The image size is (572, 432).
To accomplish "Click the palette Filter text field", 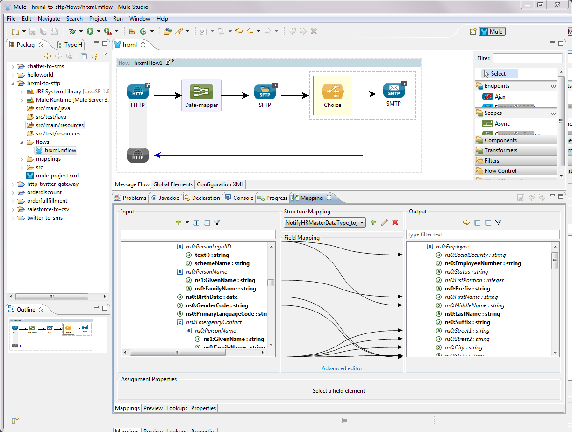I will [527, 58].
